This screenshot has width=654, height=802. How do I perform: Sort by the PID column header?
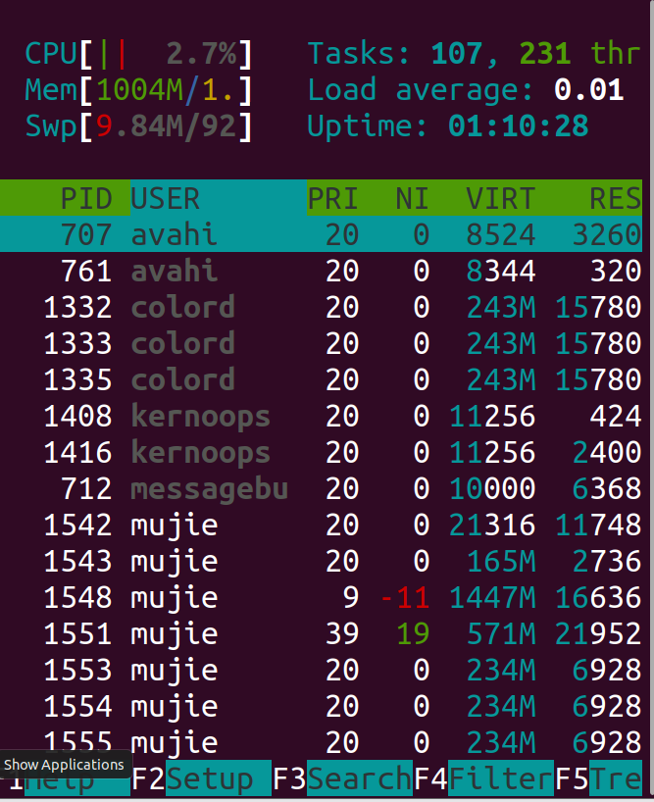(87, 198)
